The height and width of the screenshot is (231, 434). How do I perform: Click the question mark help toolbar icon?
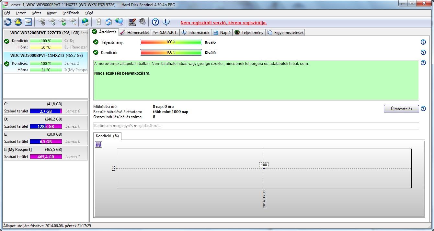point(155,22)
